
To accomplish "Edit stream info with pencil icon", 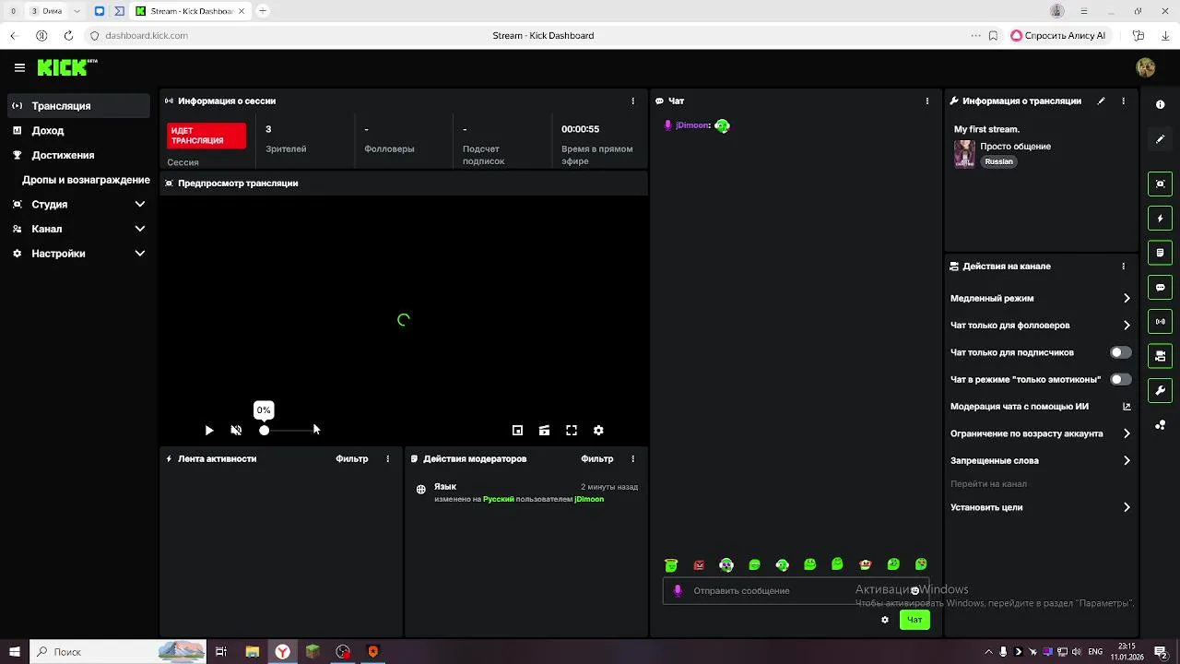I will click(1101, 101).
